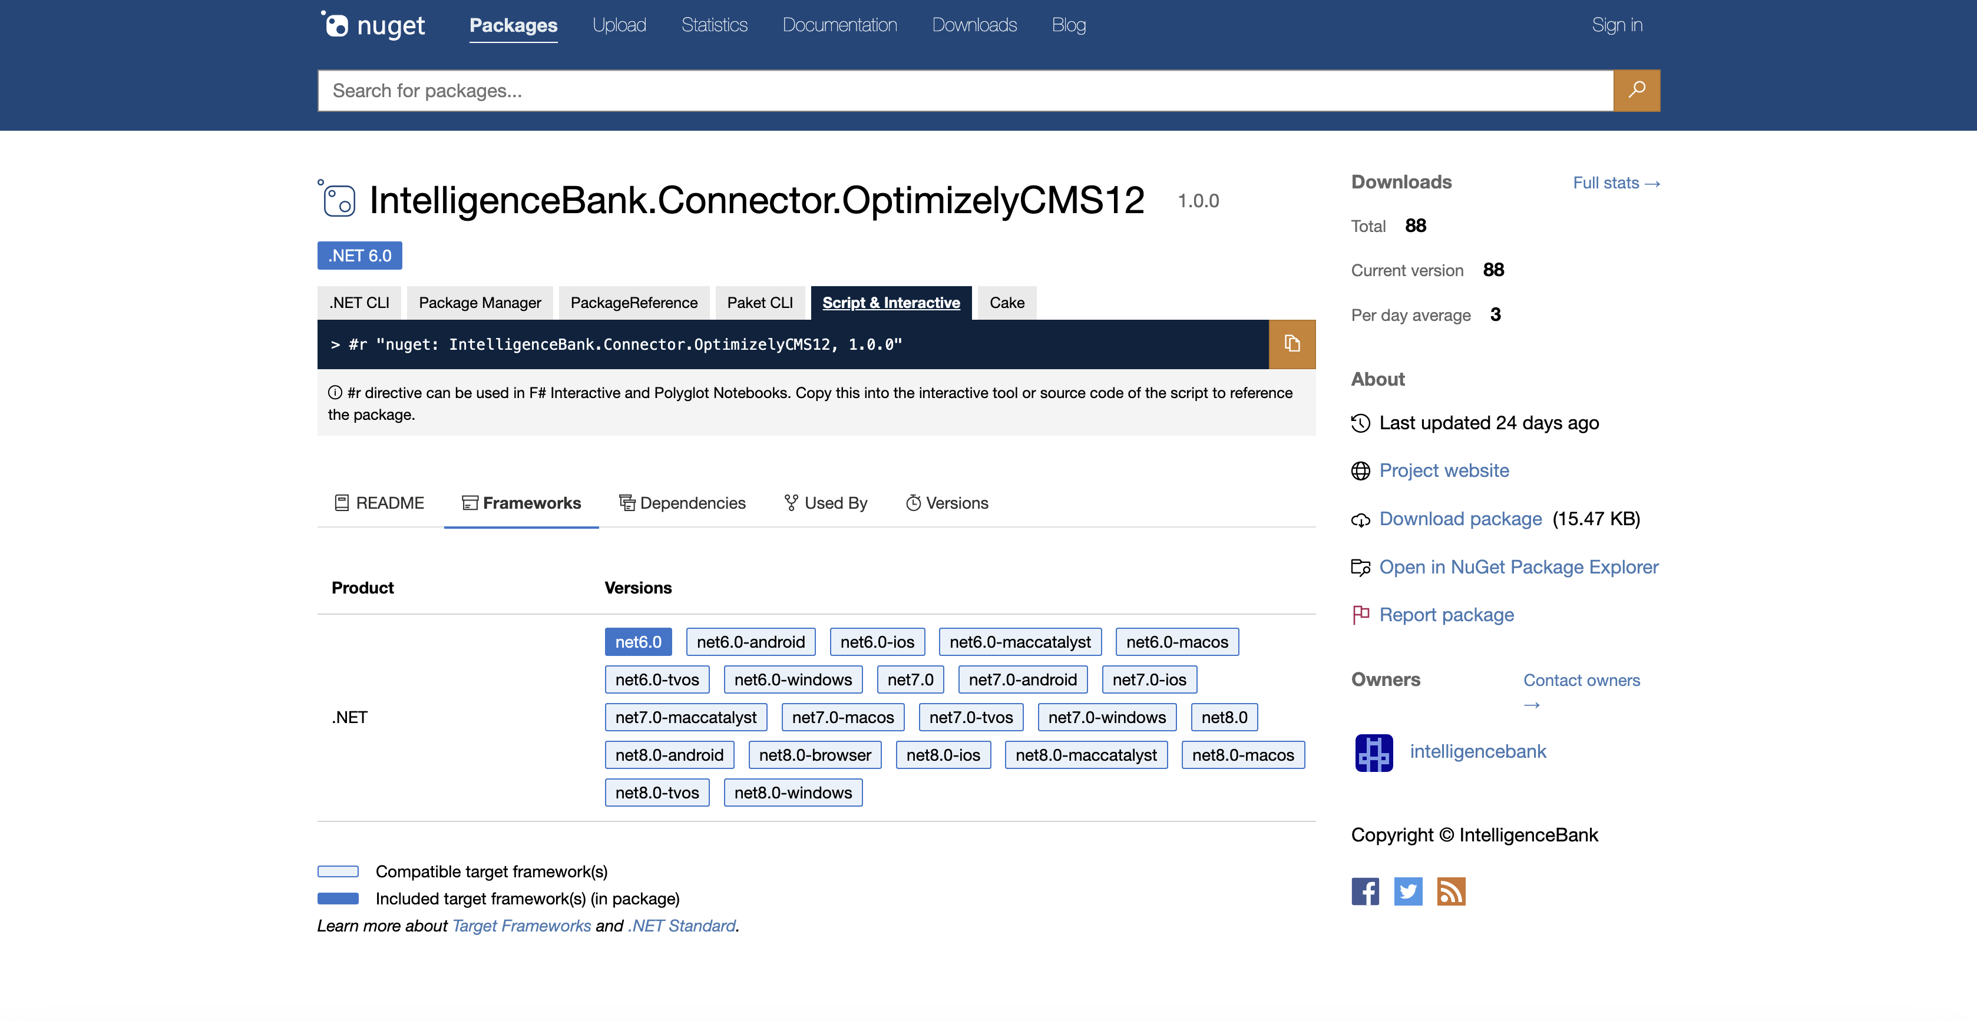Switch to the Dependencies tab
This screenshot has height=1021, width=1977.
tap(682, 503)
